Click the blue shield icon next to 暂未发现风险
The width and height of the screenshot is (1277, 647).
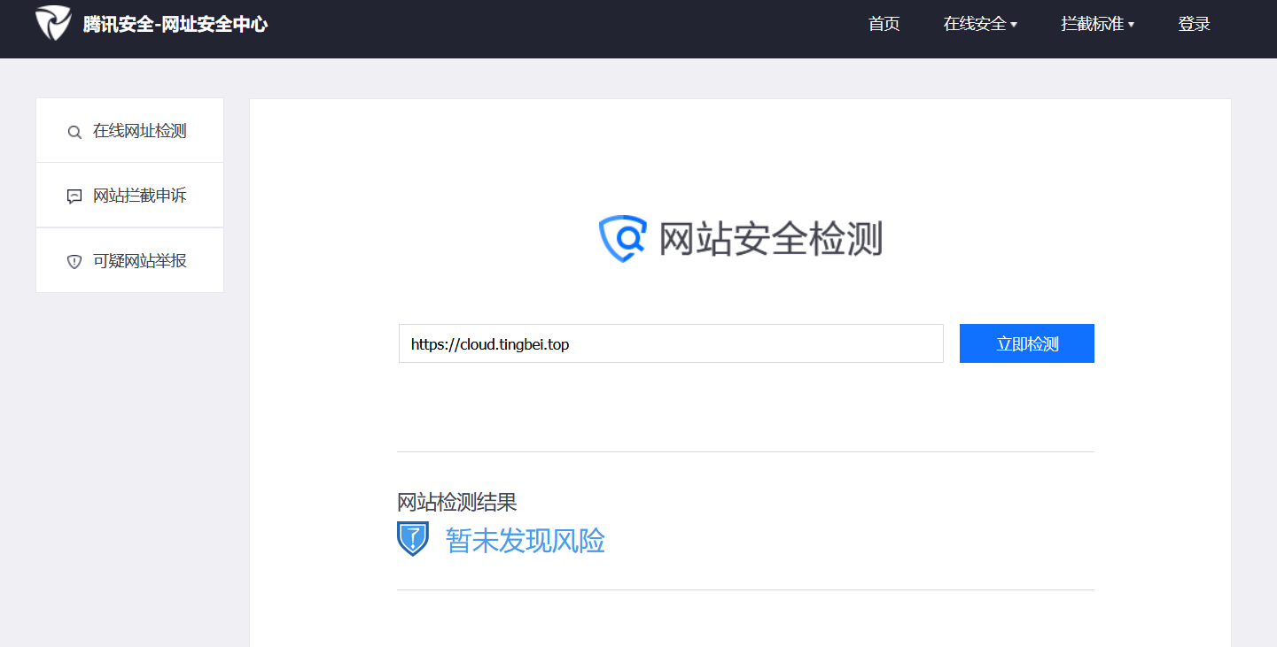coord(413,538)
